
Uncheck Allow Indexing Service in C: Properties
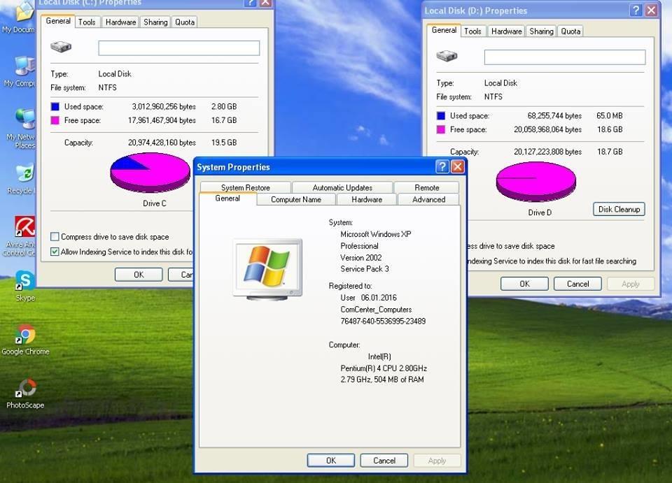tap(55, 252)
